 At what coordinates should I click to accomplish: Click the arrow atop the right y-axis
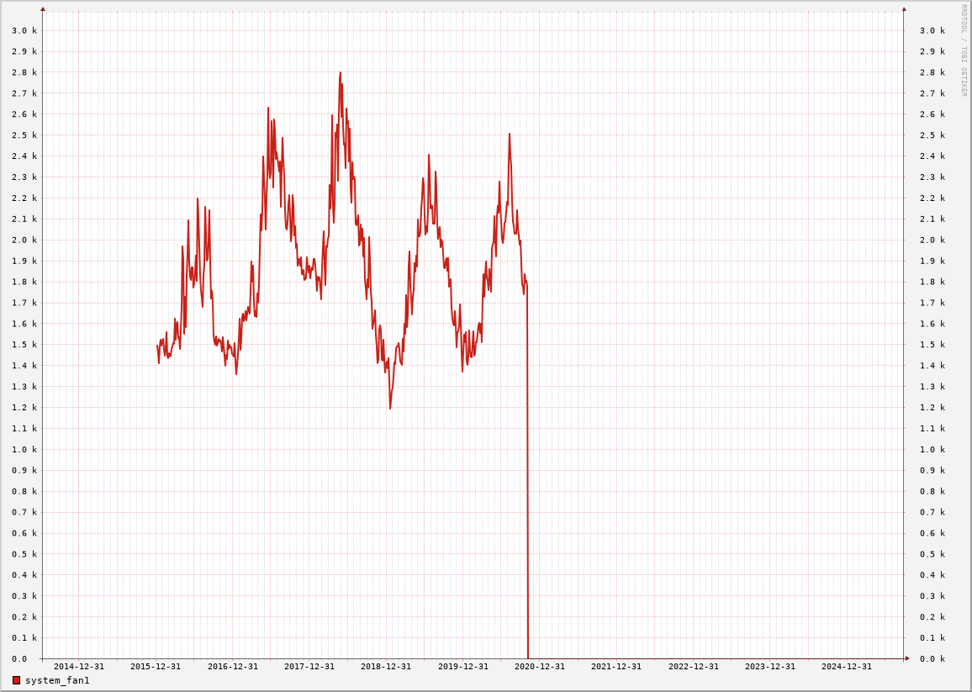click(x=904, y=9)
